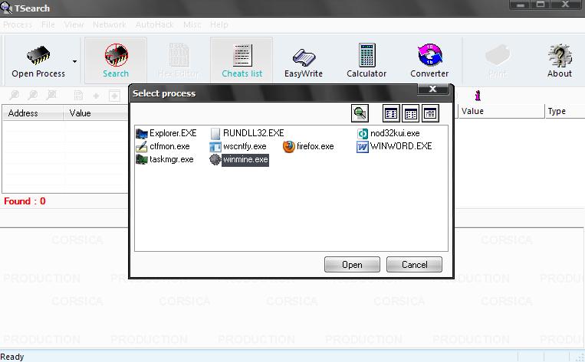Open the Help menu
585x362 pixels.
[219, 24]
